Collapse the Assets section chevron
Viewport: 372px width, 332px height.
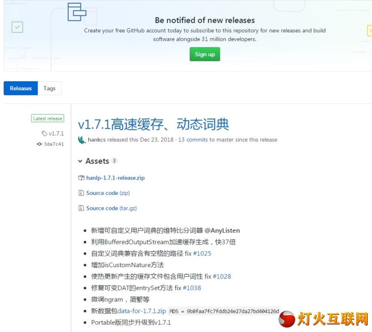coord(80,161)
